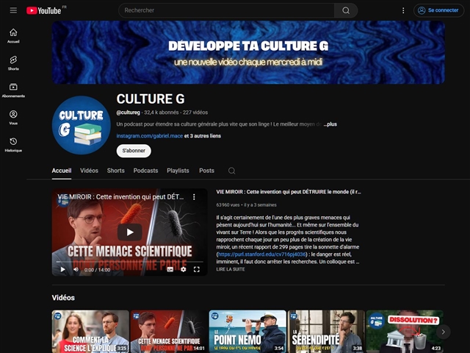The height and width of the screenshot is (353, 470).
Task: Click the 63 960 vues text
Action: [228, 205]
